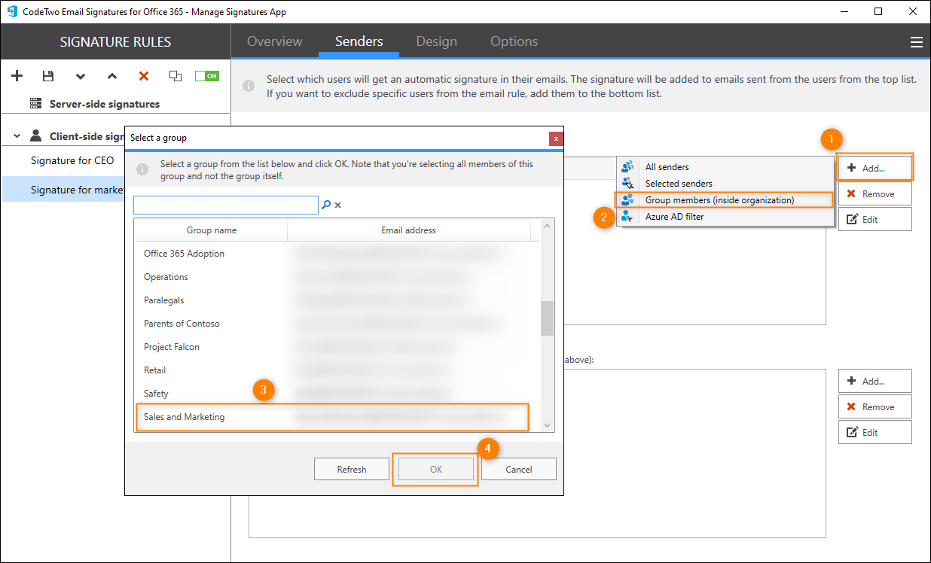Viewport: 931px width, 563px height.
Task: Open the hamburger menu icon
Action: point(916,42)
